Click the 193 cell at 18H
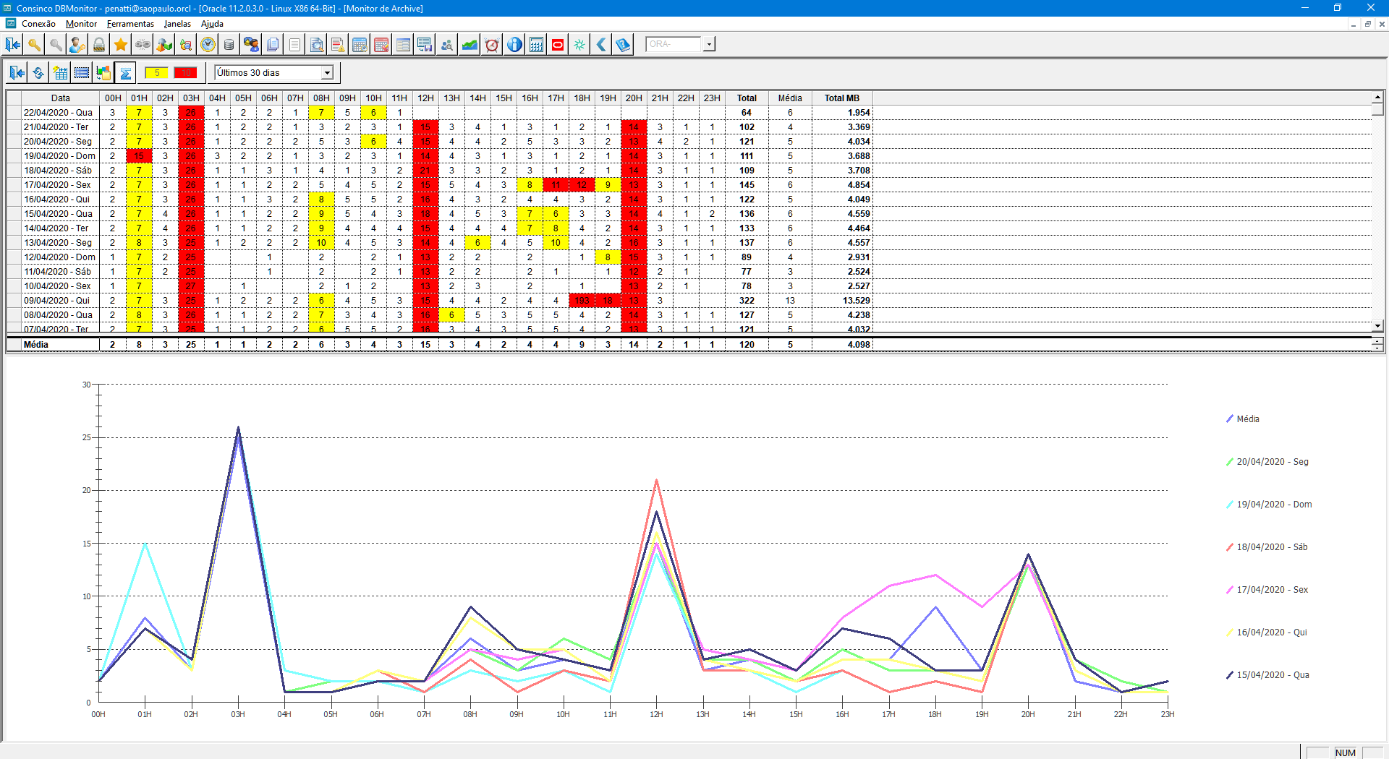The width and height of the screenshot is (1389, 759). click(x=582, y=301)
